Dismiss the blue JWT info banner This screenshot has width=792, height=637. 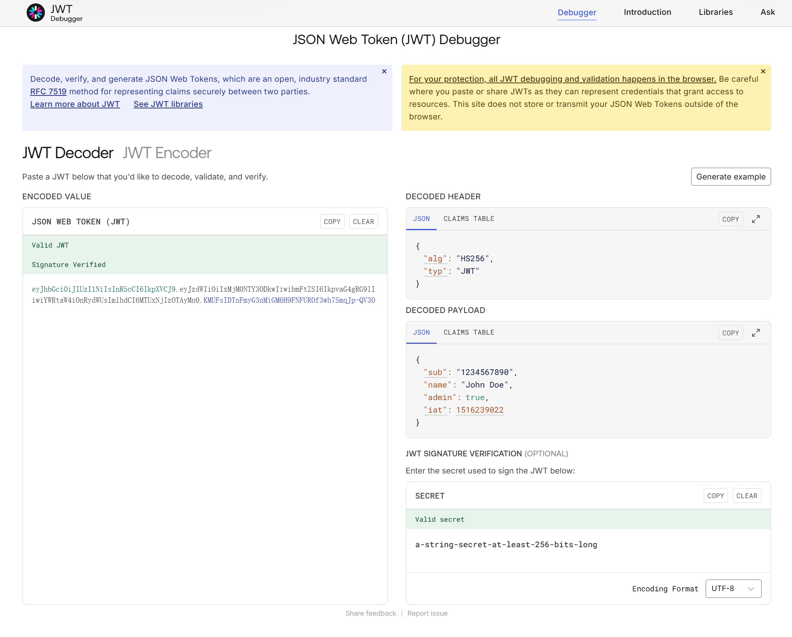pos(384,71)
